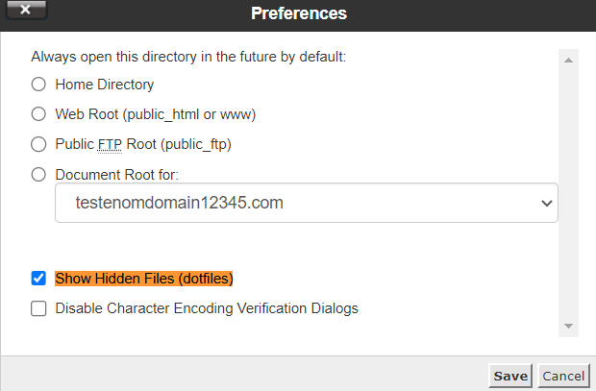The width and height of the screenshot is (596, 391).
Task: Pick the Public FTP Root radio button
Action: (x=38, y=144)
